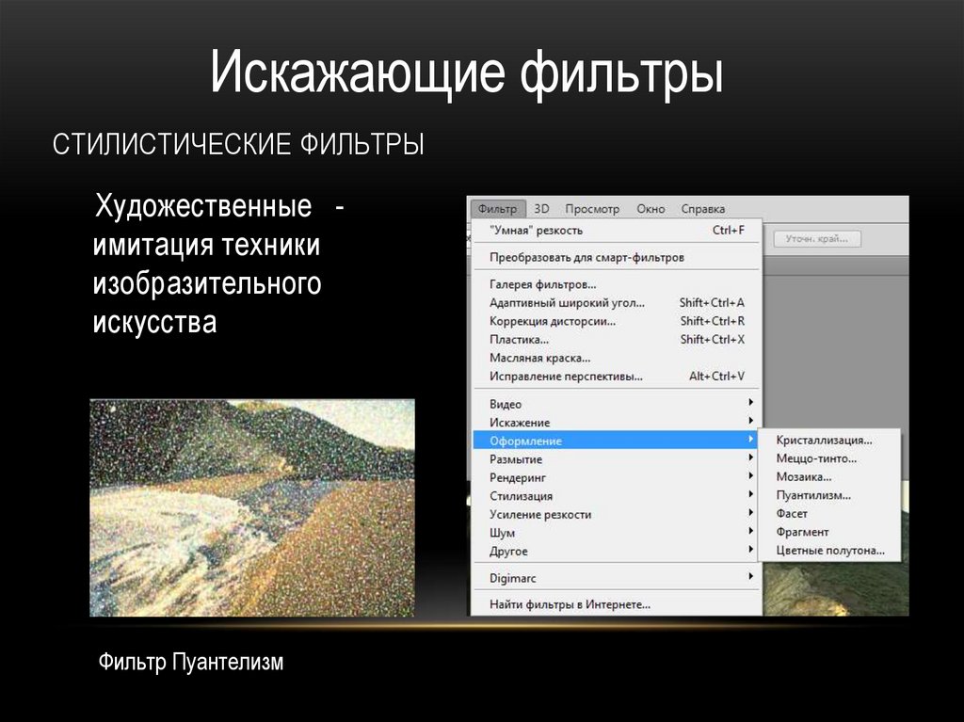Open the Пластика filter
The width and height of the screenshot is (964, 722).
click(617, 340)
